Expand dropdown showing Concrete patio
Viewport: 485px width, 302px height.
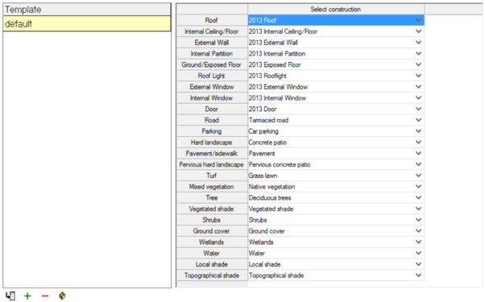click(x=418, y=143)
